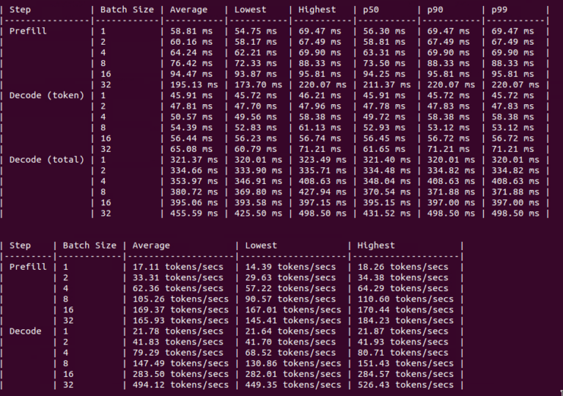Click the 195.13 ms Prefill average value
563x396 pixels.
(x=191, y=85)
